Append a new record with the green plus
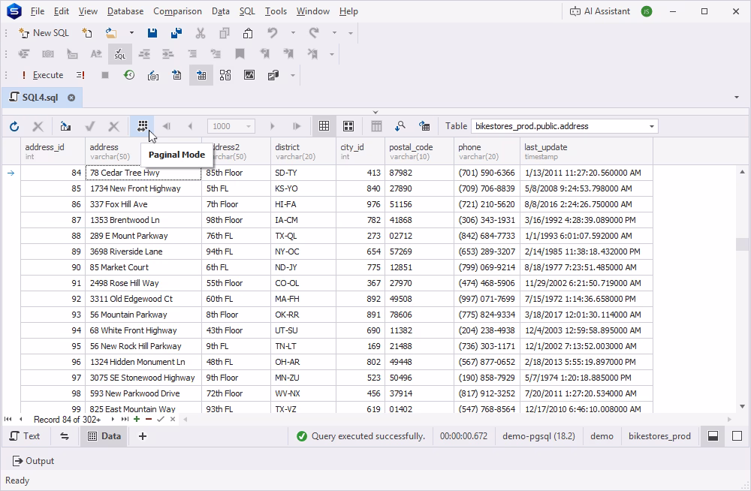The width and height of the screenshot is (751, 491). pyautogui.click(x=137, y=419)
